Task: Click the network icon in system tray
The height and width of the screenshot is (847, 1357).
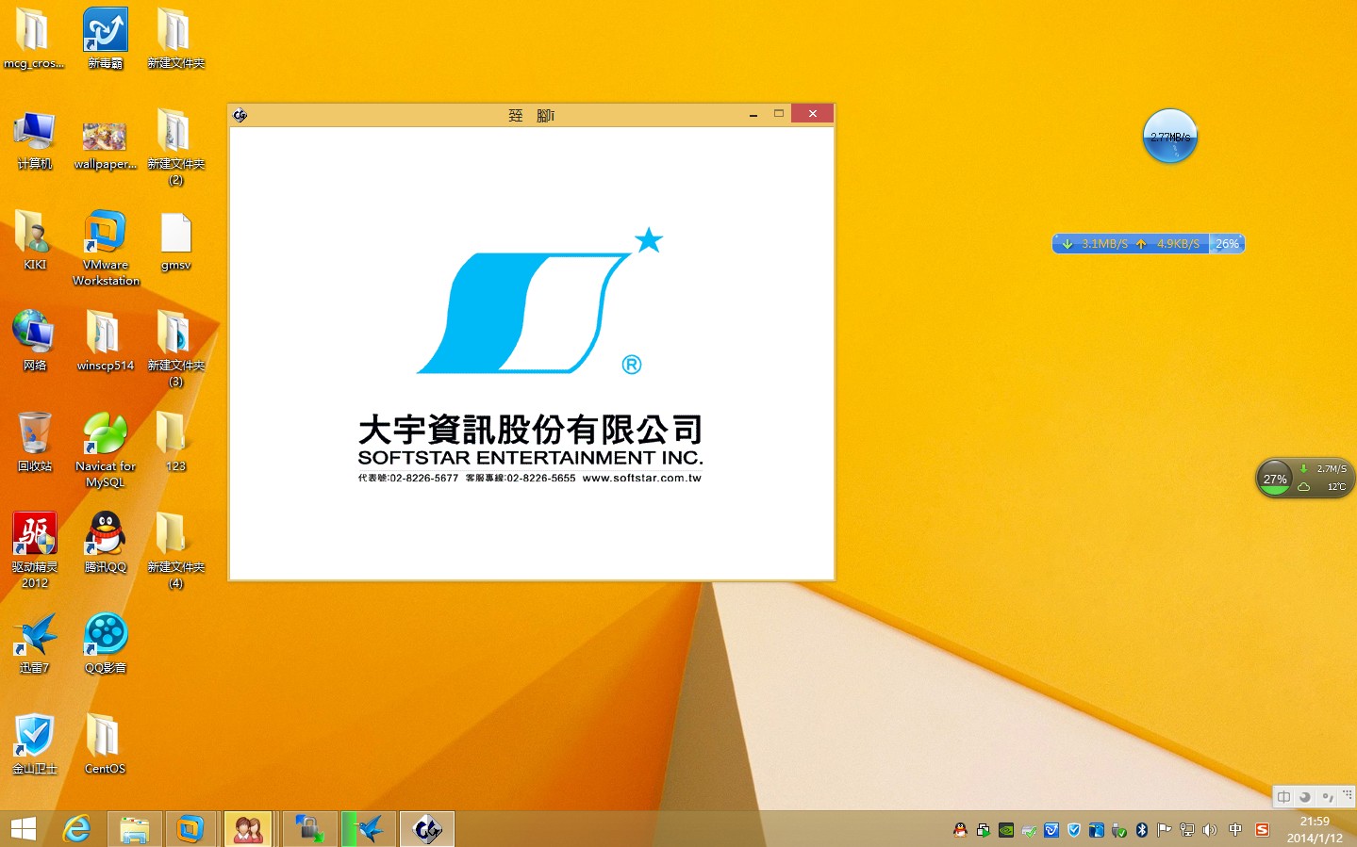Action: point(1187,830)
